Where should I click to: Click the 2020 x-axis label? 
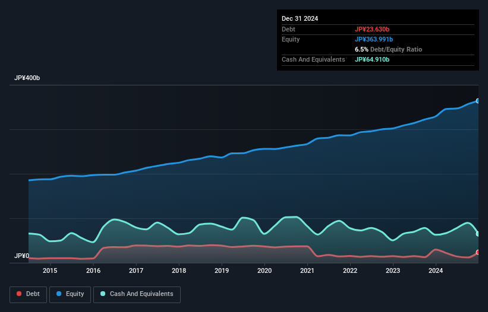point(265,270)
